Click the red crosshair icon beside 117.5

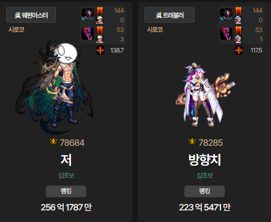[239, 50]
